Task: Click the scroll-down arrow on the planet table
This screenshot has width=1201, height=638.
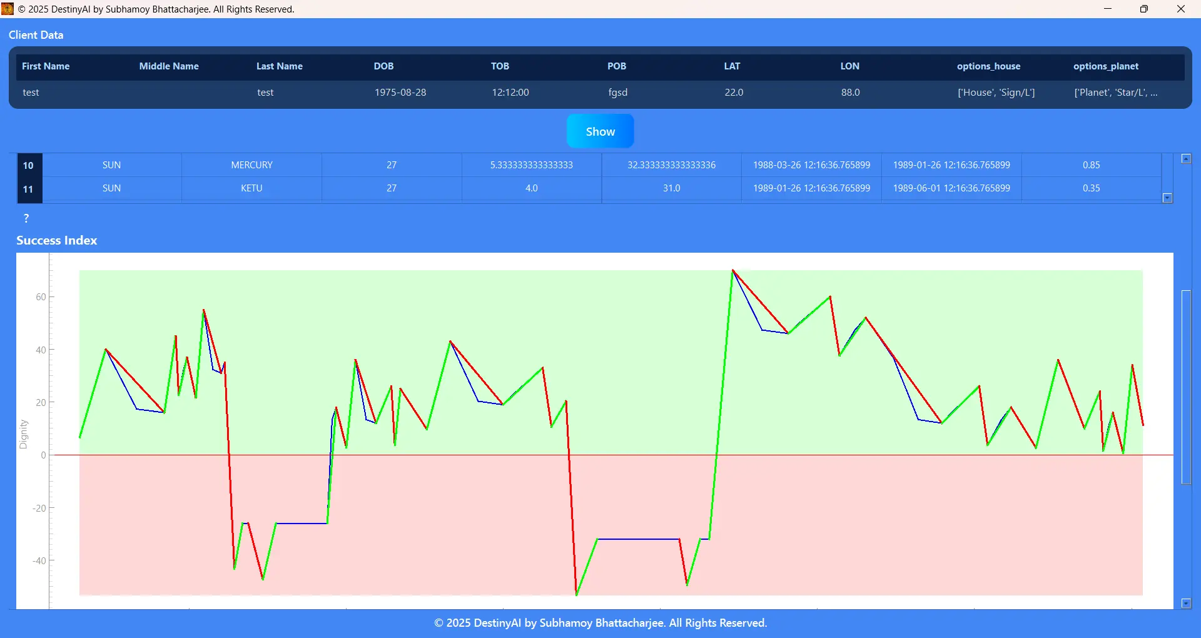Action: click(x=1167, y=198)
